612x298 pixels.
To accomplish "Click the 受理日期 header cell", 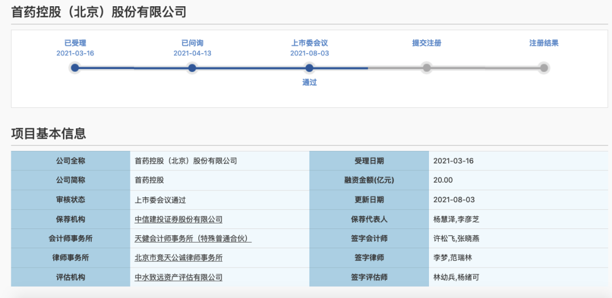I will [369, 161].
